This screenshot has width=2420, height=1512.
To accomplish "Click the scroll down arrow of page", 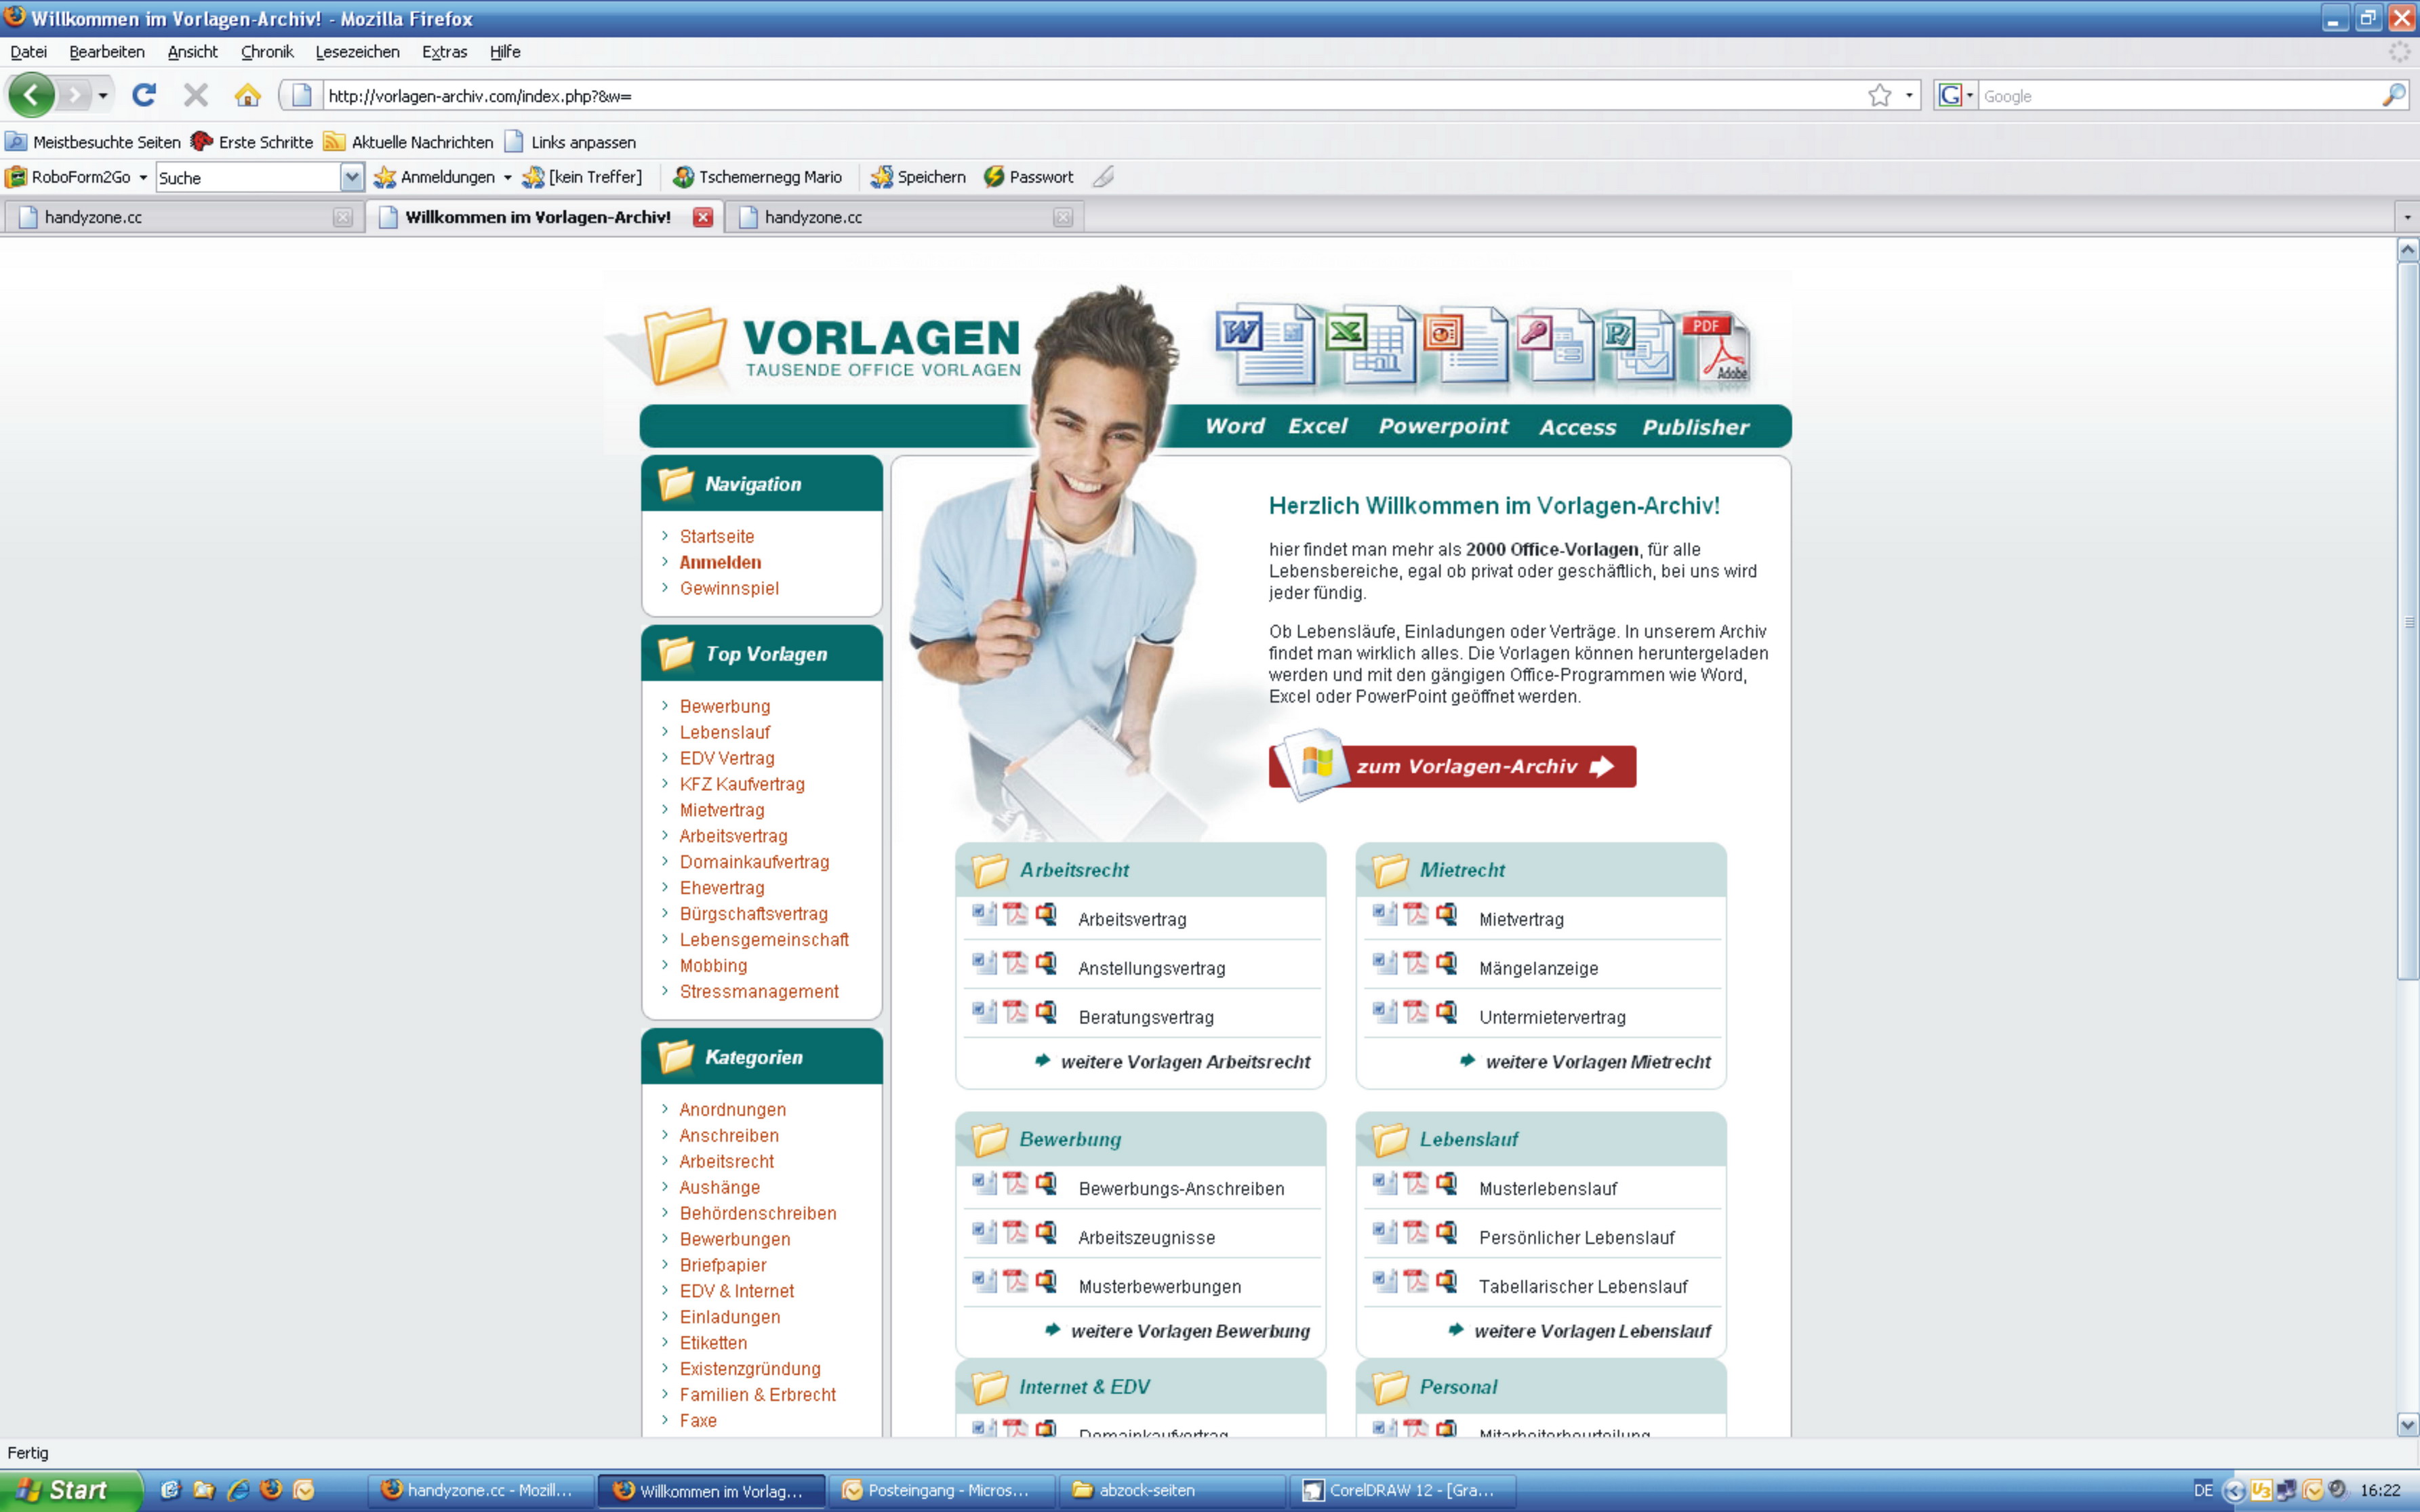I will click(x=2407, y=1425).
